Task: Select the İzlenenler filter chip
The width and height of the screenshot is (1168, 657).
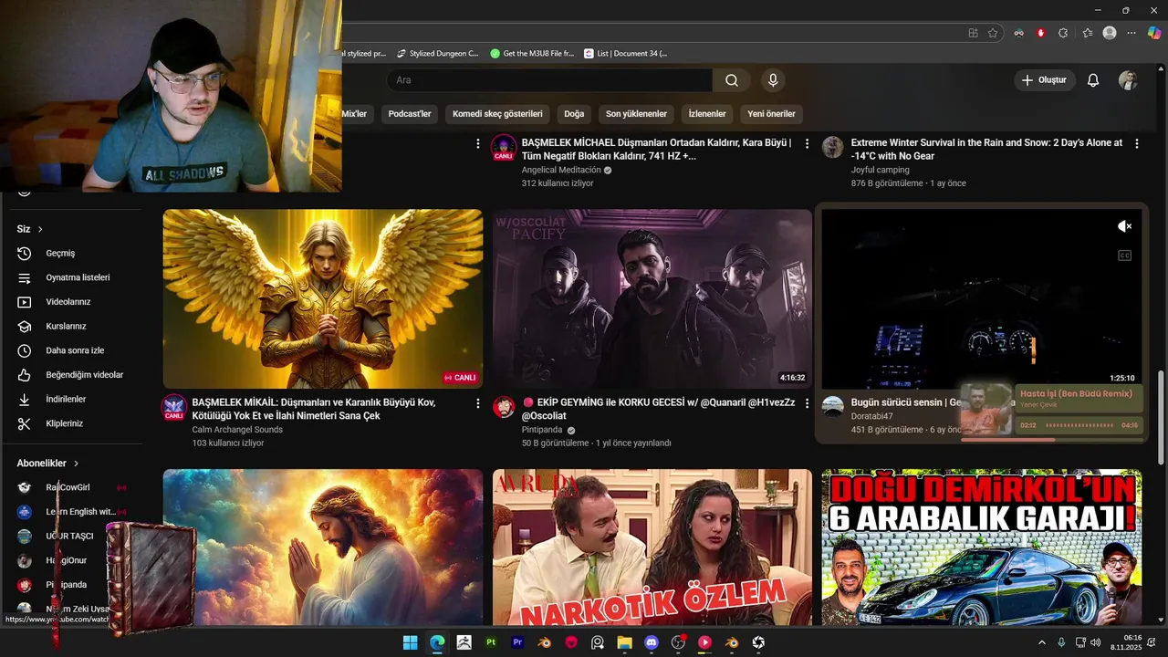Action: pos(707,114)
